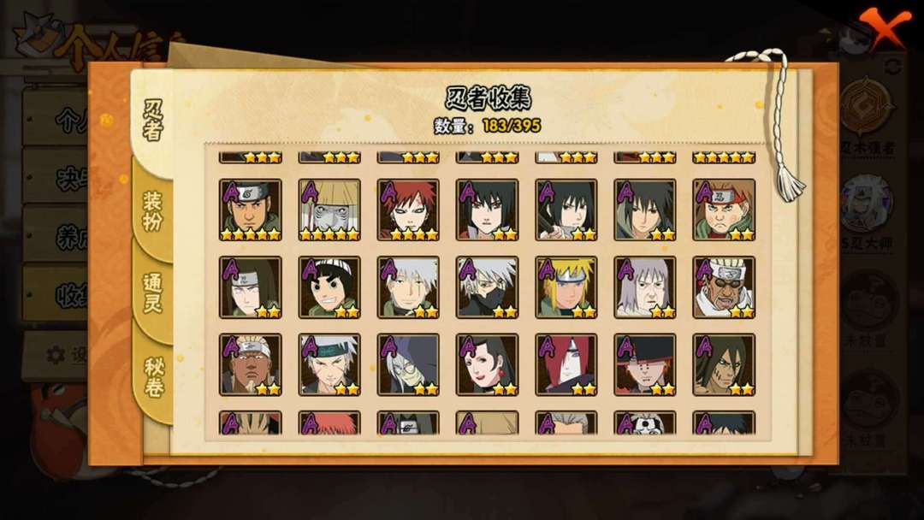Open the 秘卷 tab
This screenshot has height=520, width=924.
point(152,377)
